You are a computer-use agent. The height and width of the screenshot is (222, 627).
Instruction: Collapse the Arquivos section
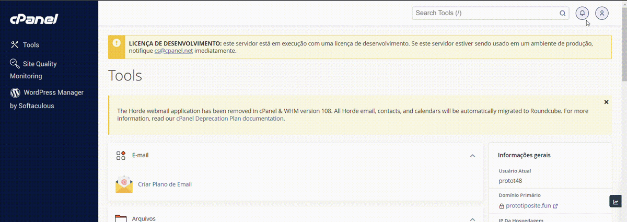[x=472, y=219]
